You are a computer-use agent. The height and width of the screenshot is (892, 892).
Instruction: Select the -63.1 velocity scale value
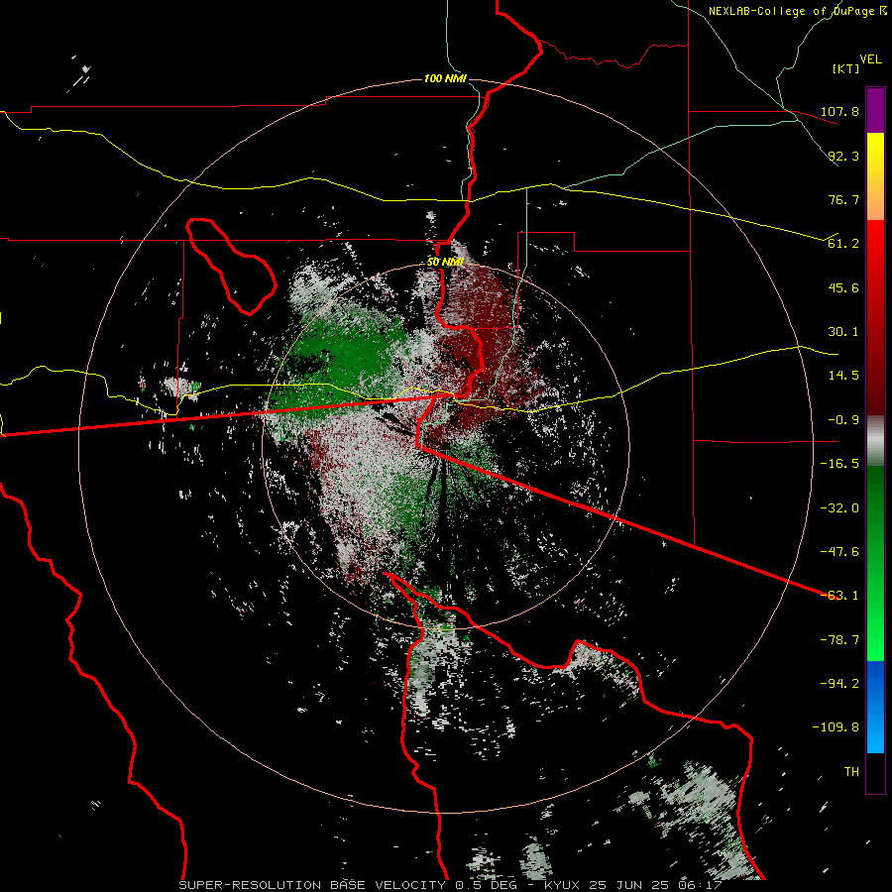coord(839,596)
